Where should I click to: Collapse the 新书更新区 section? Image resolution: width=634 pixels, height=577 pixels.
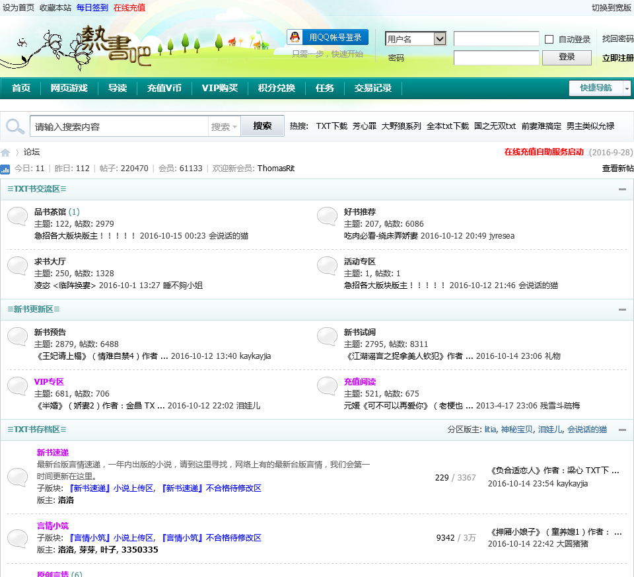(622, 309)
